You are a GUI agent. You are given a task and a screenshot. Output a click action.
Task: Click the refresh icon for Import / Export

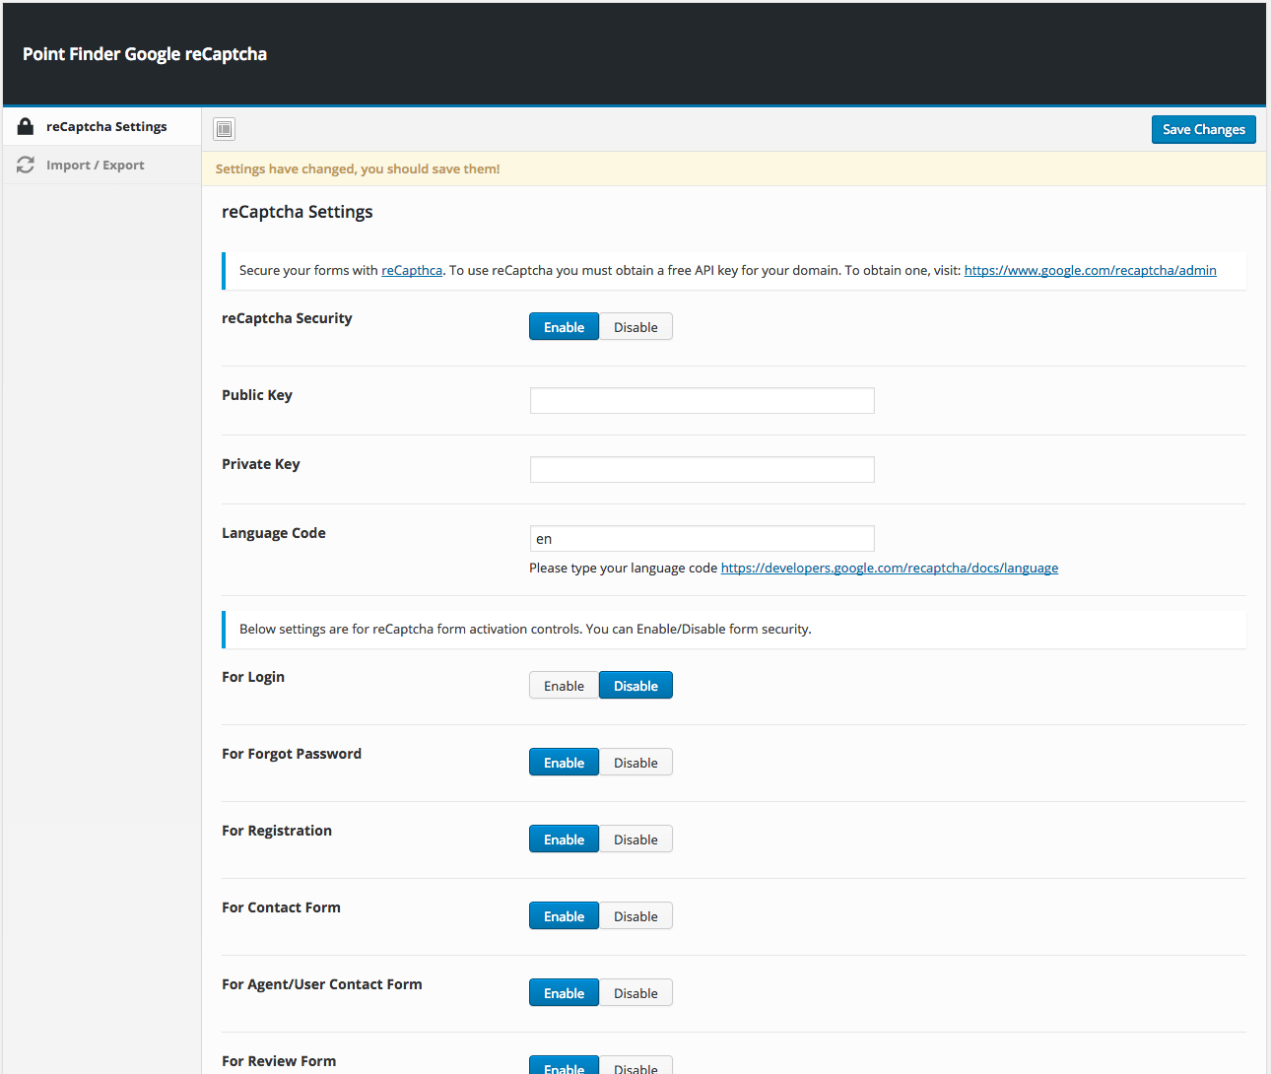(26, 166)
